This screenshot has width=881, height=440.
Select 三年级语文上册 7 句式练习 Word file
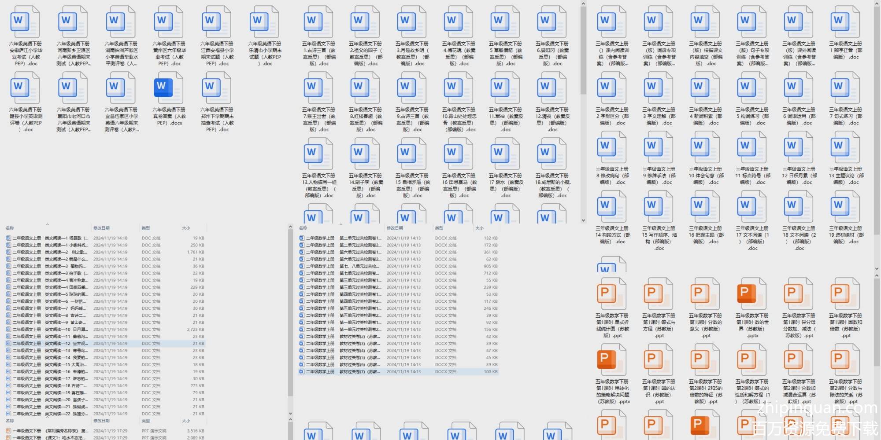tap(846, 88)
